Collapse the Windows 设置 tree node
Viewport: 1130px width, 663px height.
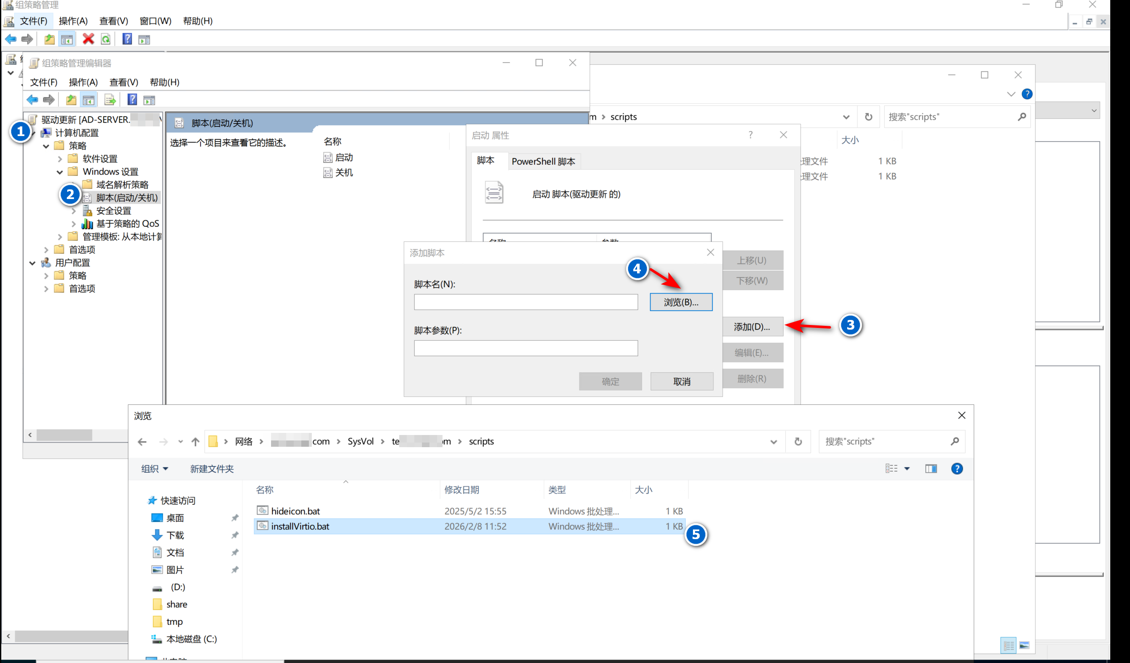60,172
